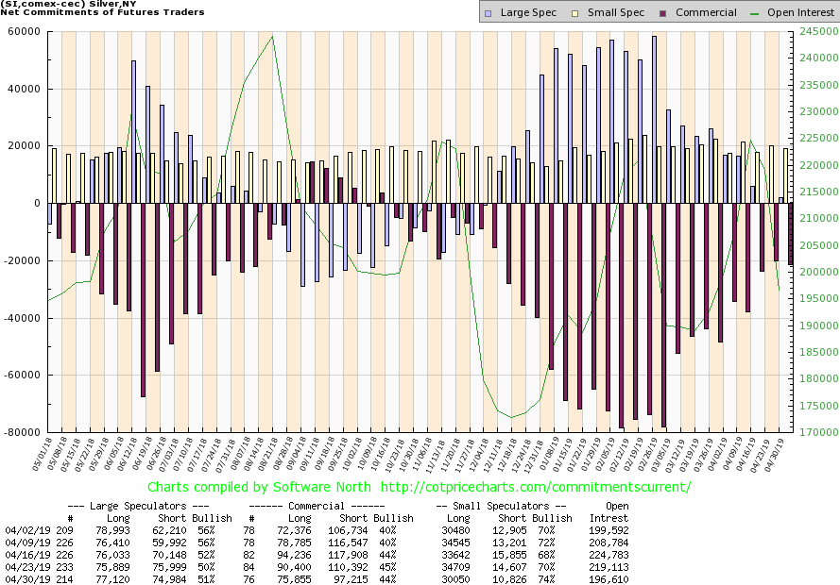The height and width of the screenshot is (585, 840).
Task: Click the blue Large Spec legend swatch
Action: tap(488, 13)
